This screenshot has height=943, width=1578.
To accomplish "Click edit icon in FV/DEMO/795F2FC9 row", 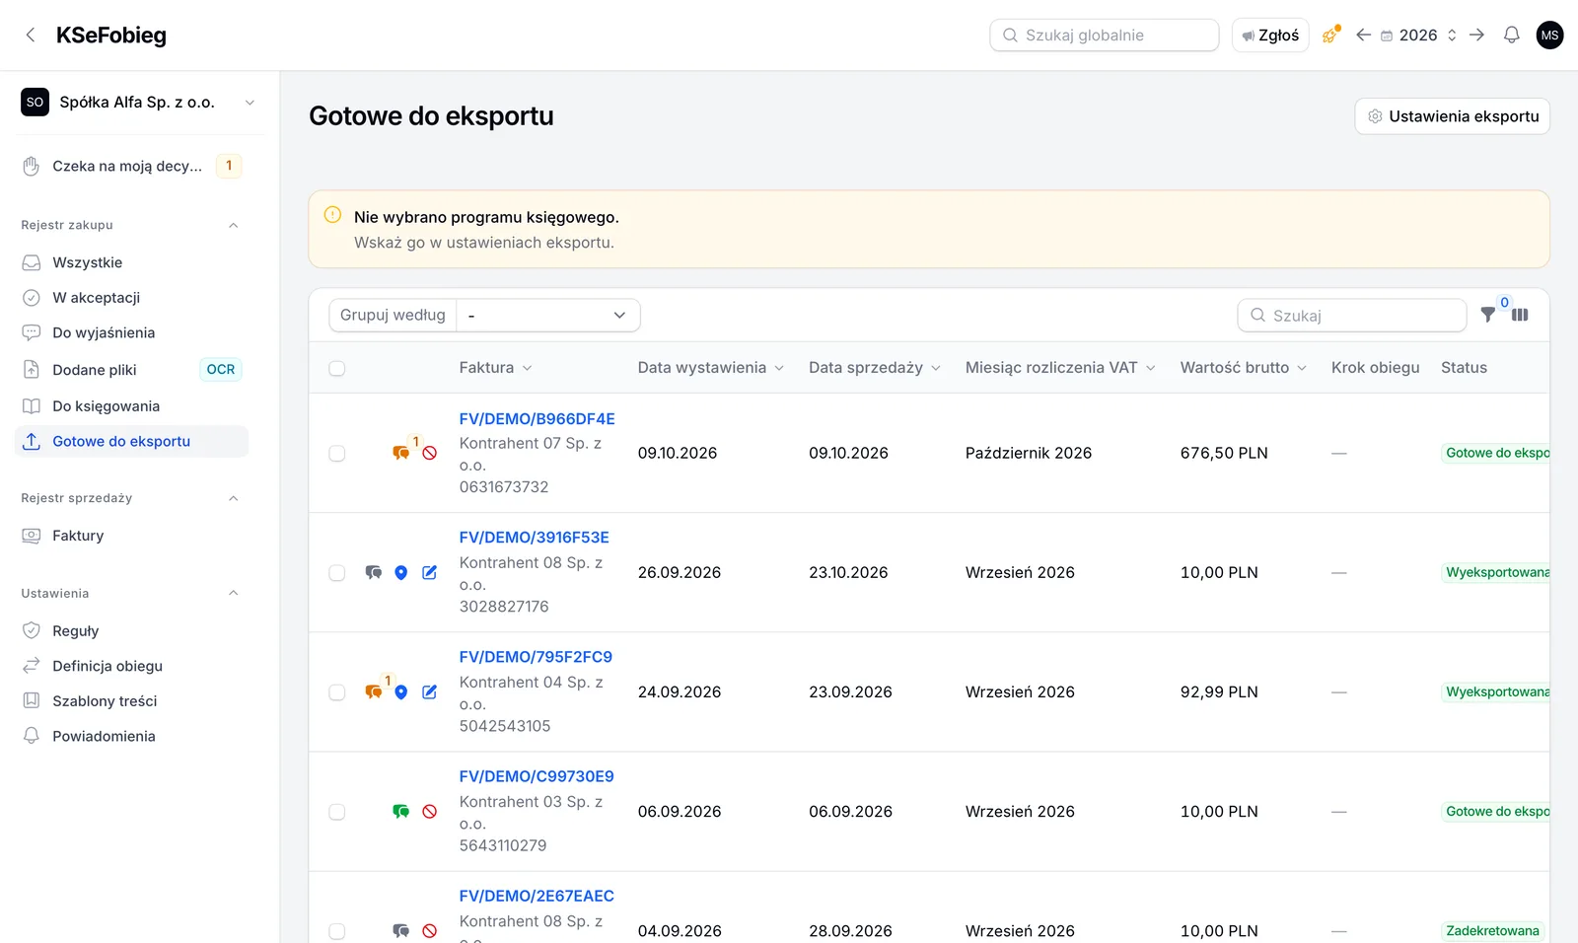I will point(430,691).
